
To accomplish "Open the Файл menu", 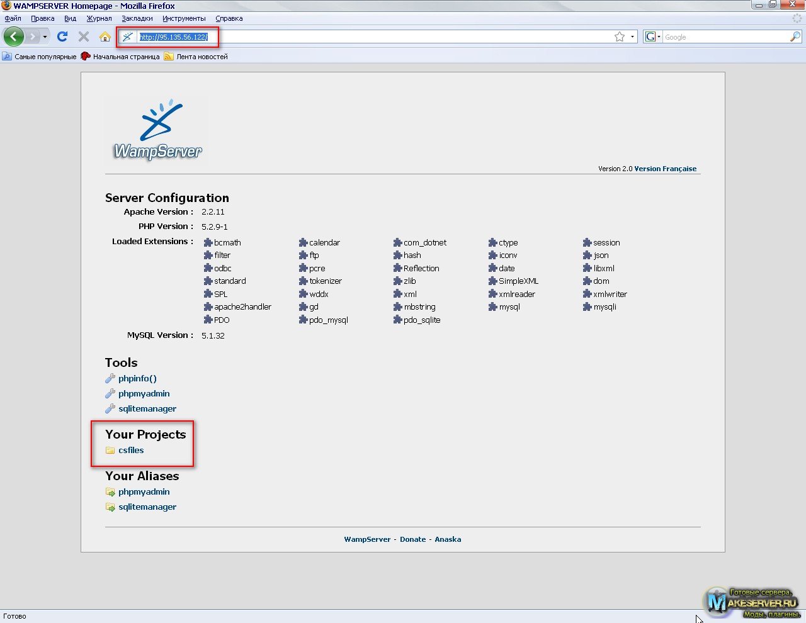I will (x=13, y=18).
